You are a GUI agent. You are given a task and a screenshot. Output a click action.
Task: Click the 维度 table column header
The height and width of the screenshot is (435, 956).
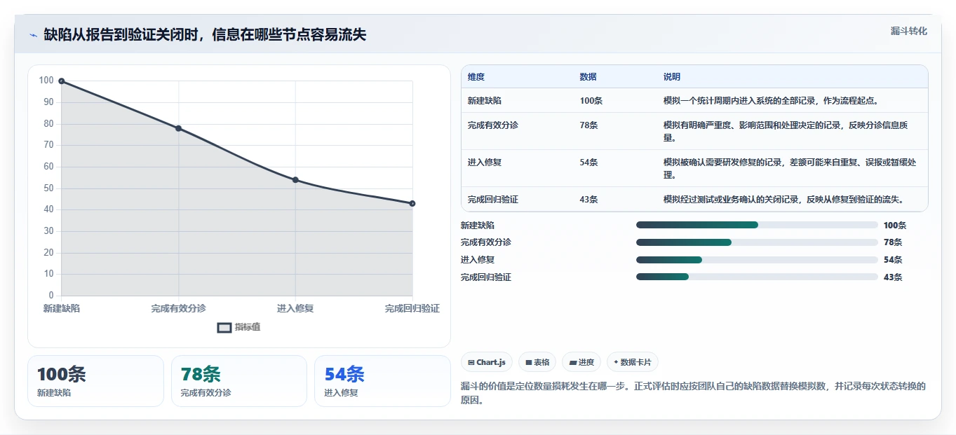[476, 77]
